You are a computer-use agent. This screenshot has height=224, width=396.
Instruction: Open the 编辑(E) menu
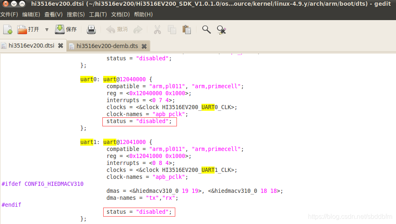pyautogui.click(x=31, y=14)
